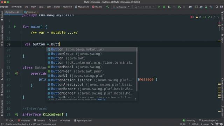The image size is (224, 126).
Task: Click the MyClass.kt breadcrumb in navigation bar
Action: click(x=82, y=7)
